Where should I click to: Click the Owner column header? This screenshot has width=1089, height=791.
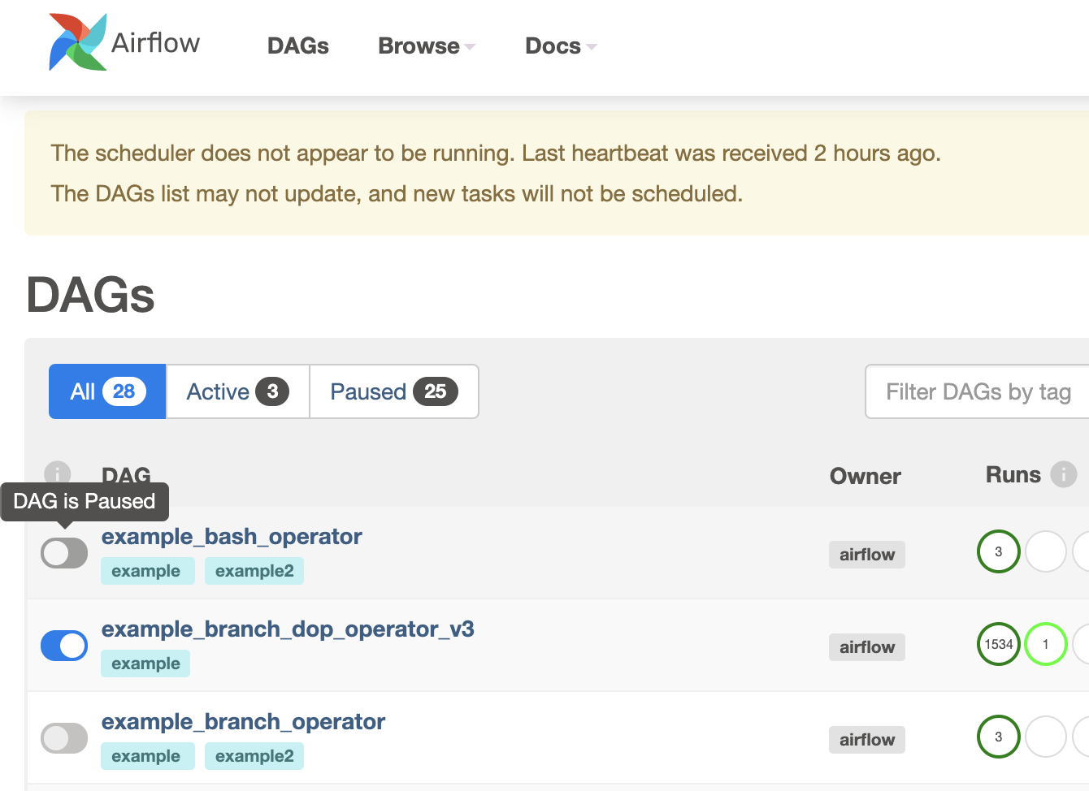(866, 476)
